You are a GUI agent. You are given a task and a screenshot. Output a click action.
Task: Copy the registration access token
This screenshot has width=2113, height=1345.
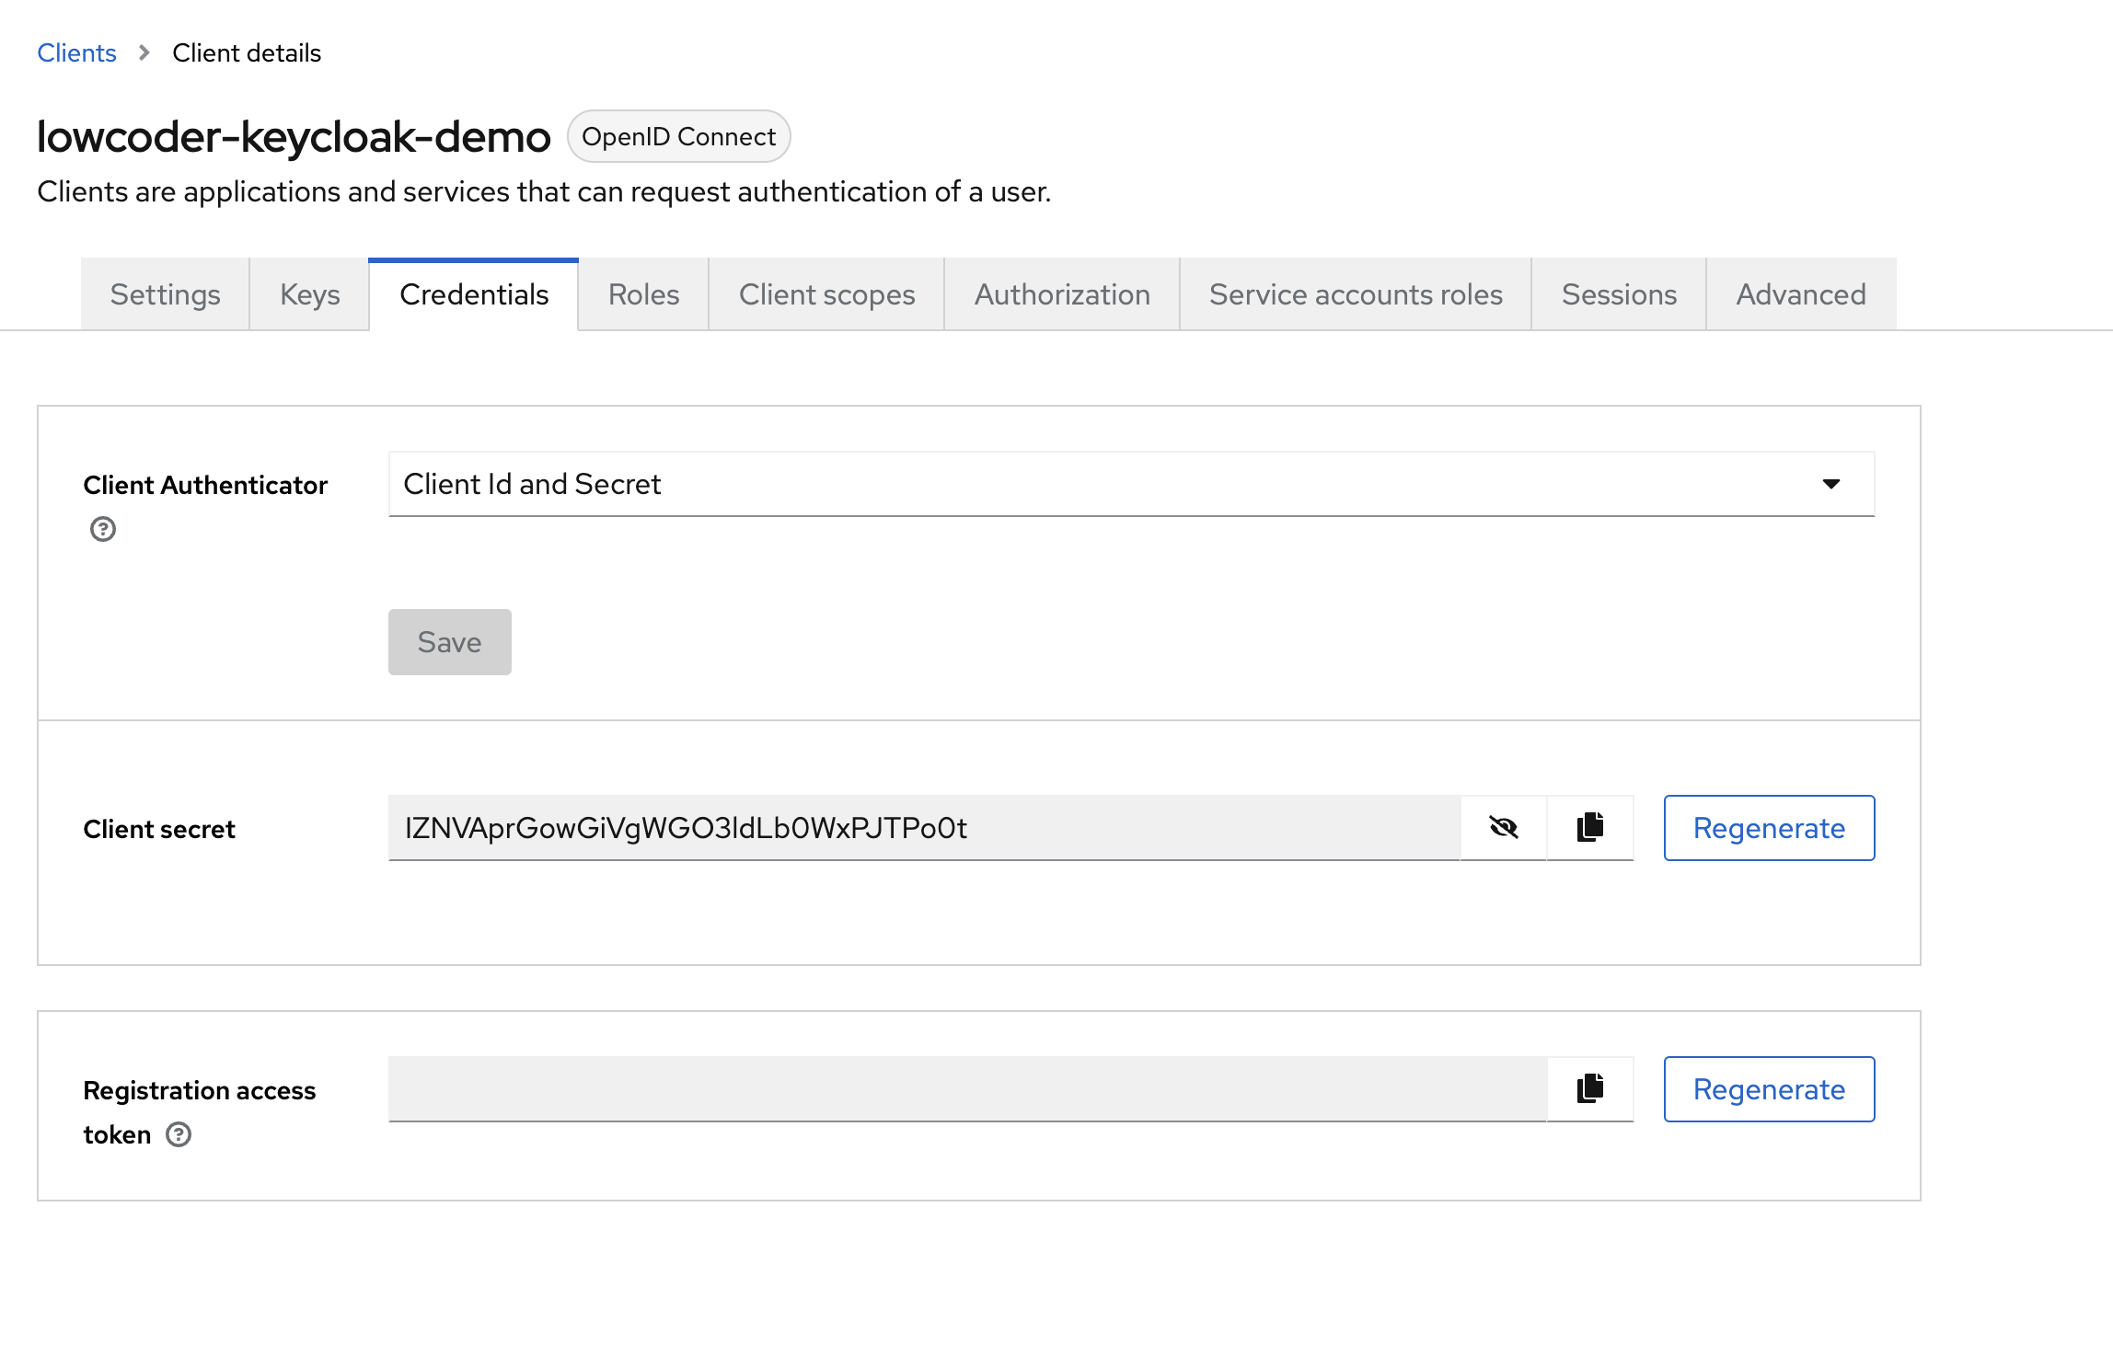tap(1589, 1088)
